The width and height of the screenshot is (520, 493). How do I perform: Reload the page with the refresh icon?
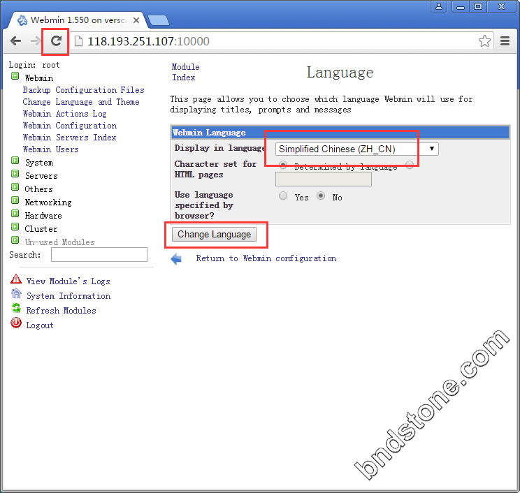[56, 41]
